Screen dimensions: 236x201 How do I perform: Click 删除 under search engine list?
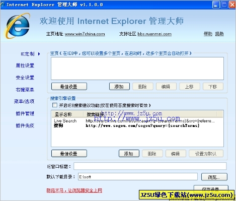pyautogui.click(x=152, y=154)
